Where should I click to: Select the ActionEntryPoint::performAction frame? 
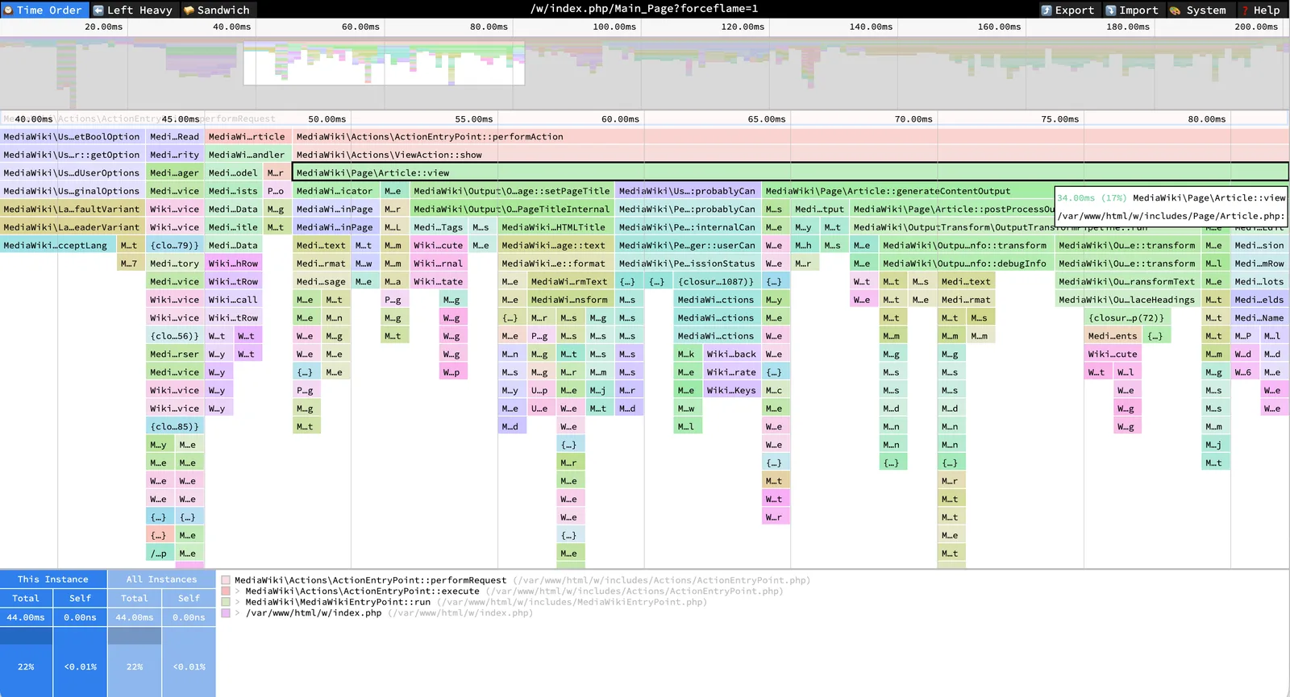[x=791, y=137]
